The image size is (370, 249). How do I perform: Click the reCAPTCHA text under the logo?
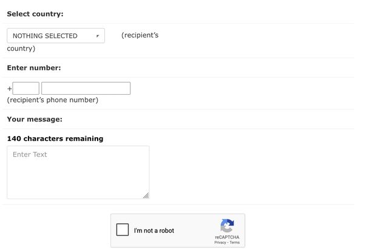pyautogui.click(x=227, y=237)
